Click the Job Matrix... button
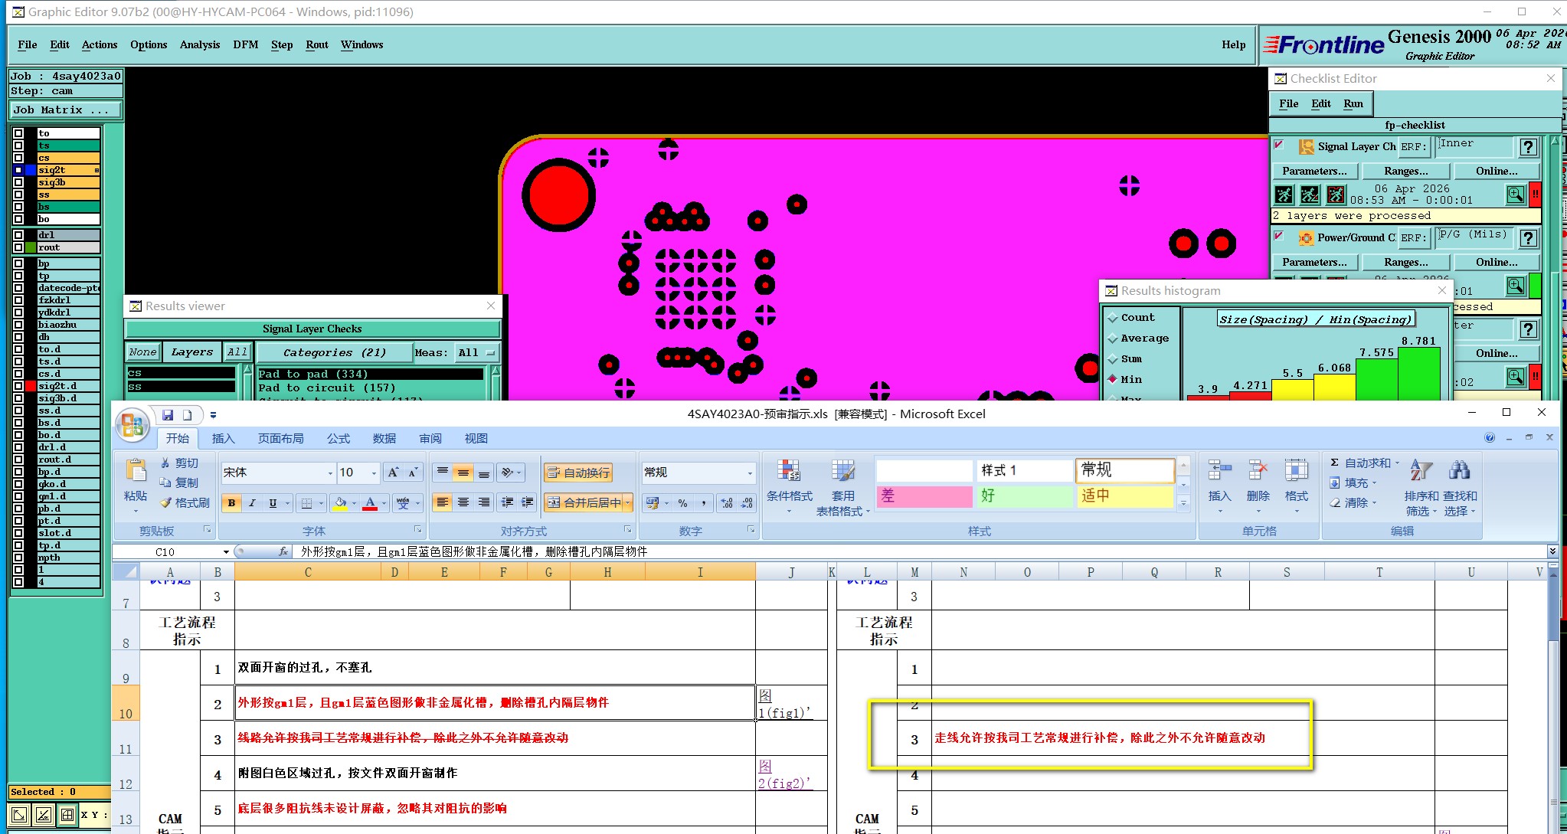 [x=65, y=110]
